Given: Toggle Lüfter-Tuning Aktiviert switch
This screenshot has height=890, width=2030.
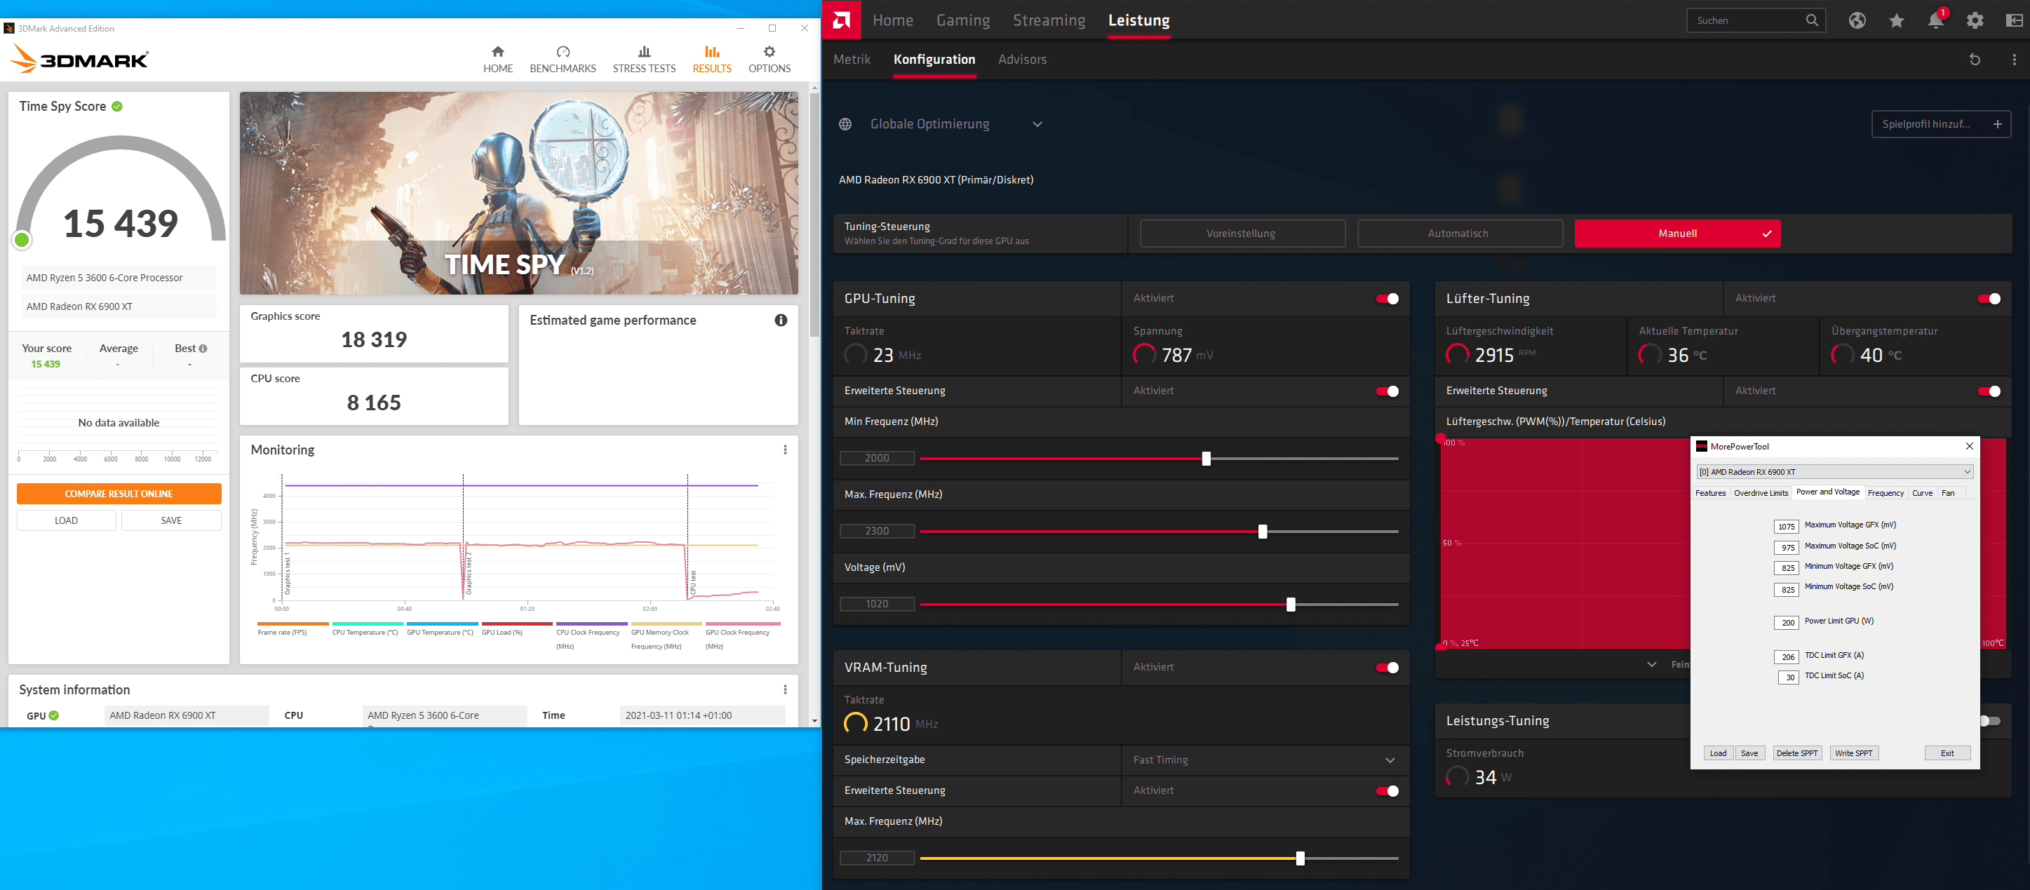Looking at the screenshot, I should click(x=1988, y=299).
